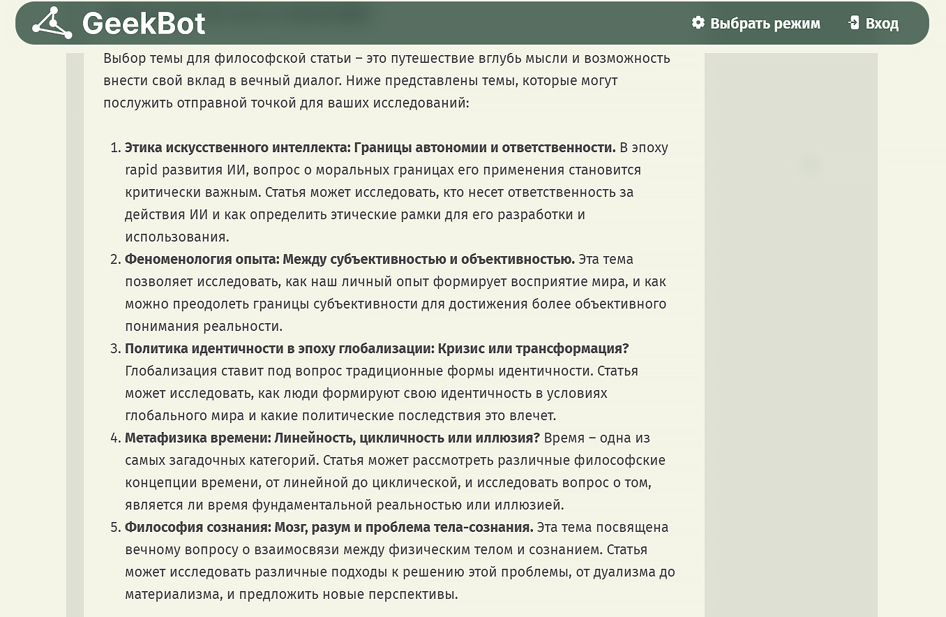Click list number 5 marker
The width and height of the screenshot is (946, 617).
coord(115,528)
